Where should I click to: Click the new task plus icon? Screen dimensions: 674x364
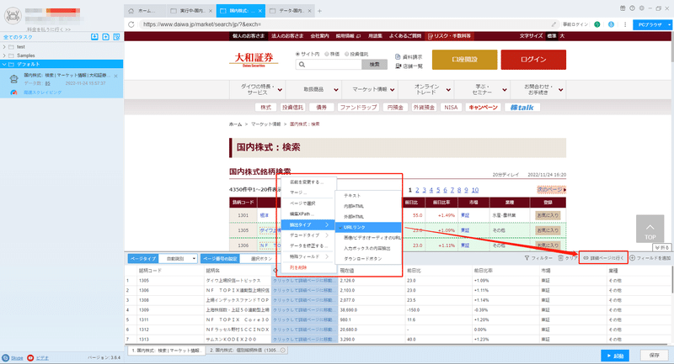point(106,37)
